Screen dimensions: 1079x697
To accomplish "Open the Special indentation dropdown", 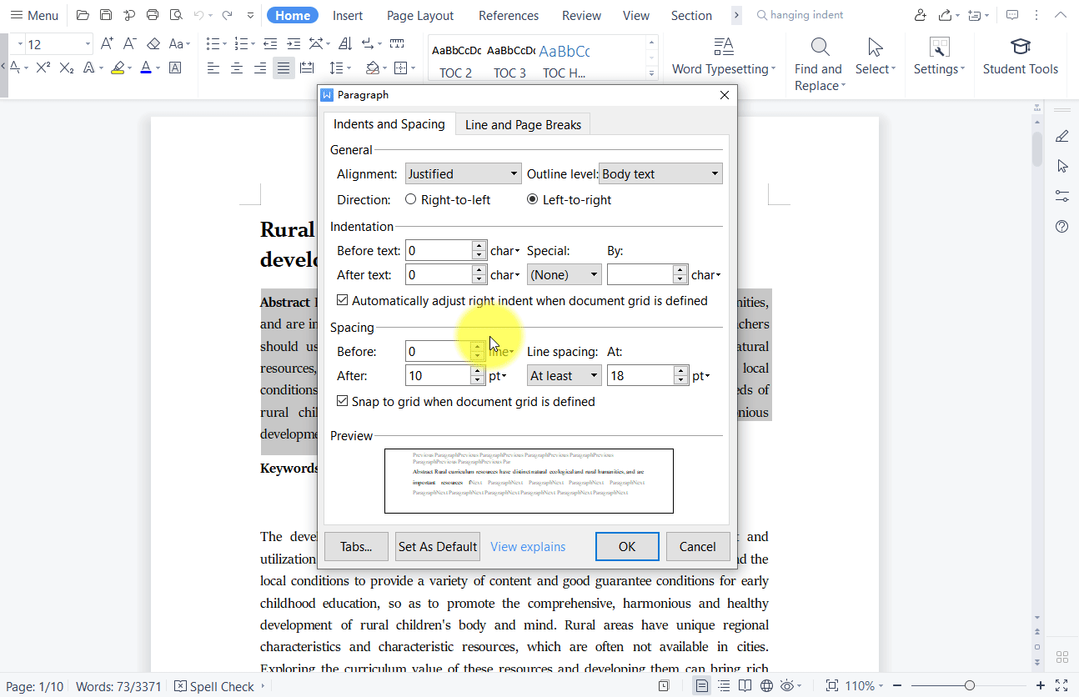I will pos(565,274).
